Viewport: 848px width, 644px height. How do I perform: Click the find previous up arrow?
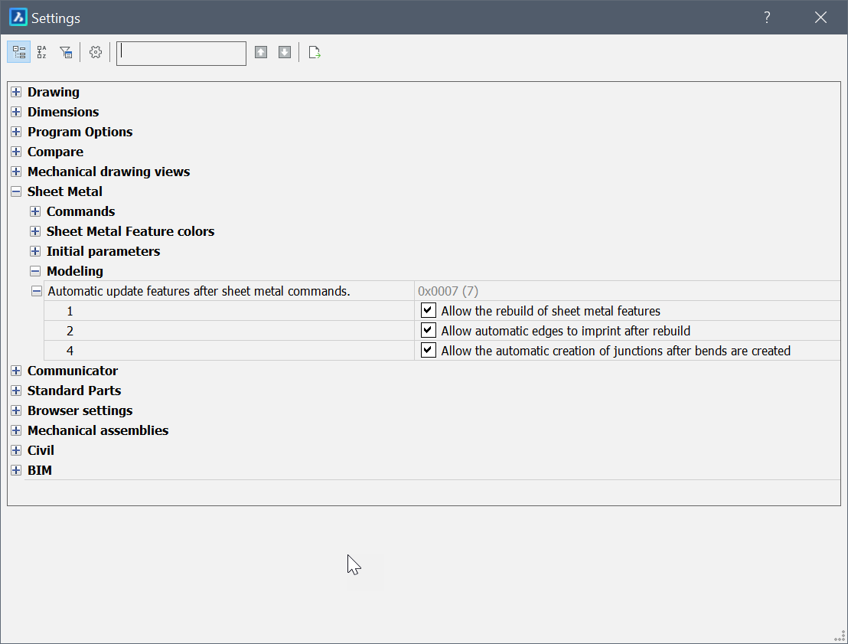(261, 52)
